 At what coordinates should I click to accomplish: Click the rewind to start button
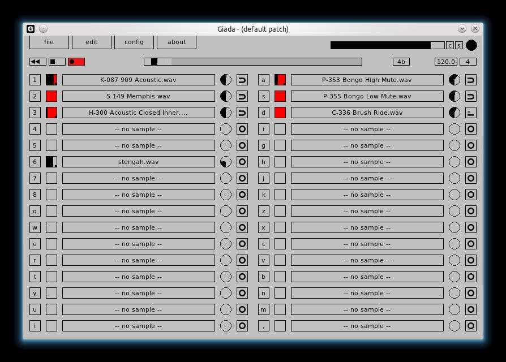(38, 62)
